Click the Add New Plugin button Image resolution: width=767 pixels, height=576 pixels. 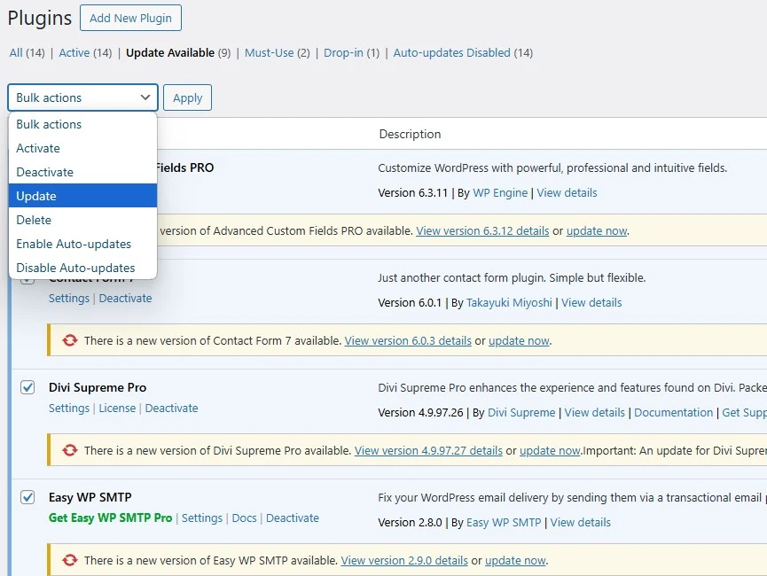130,17
